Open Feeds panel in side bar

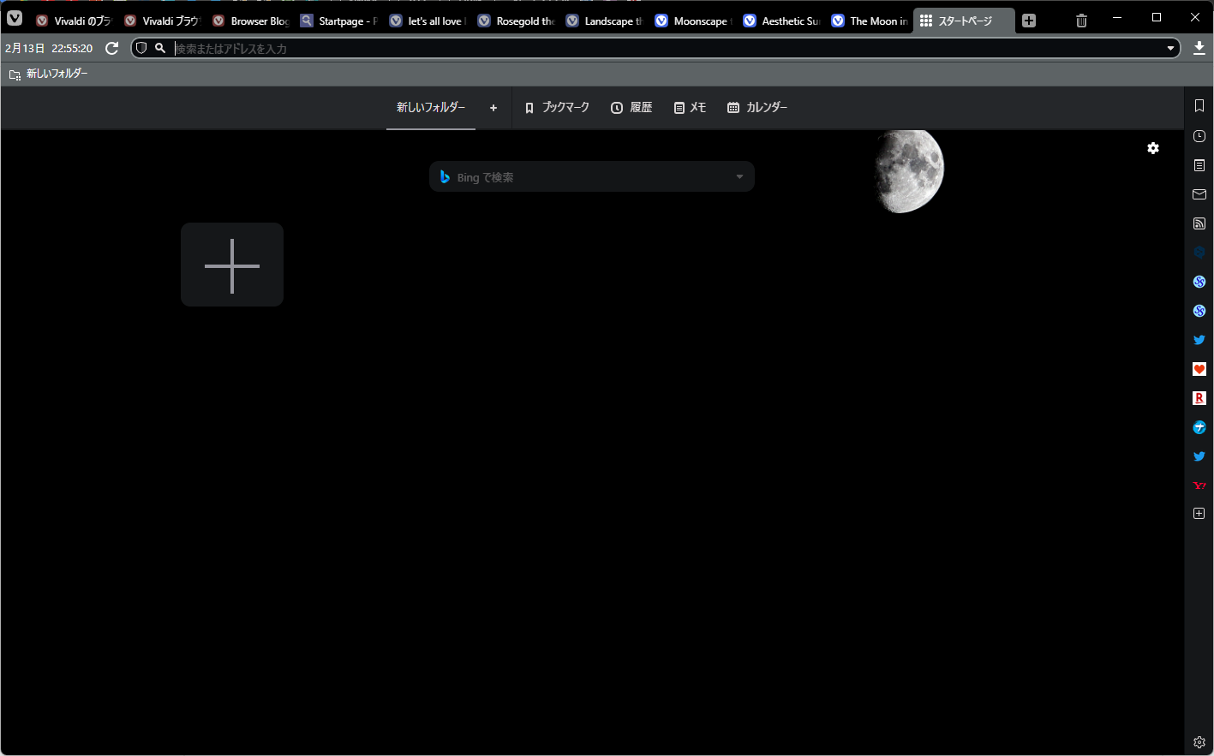coord(1199,223)
